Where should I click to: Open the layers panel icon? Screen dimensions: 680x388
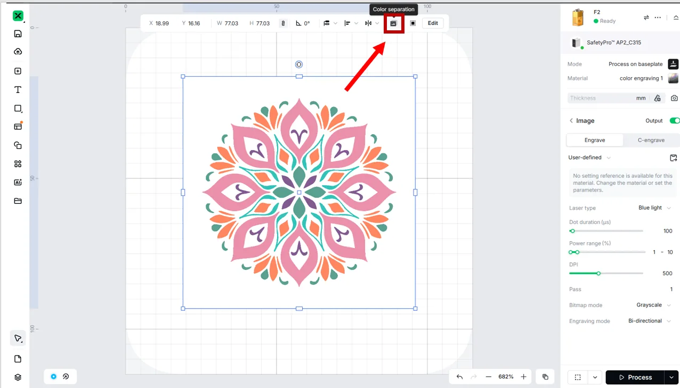tap(18, 377)
